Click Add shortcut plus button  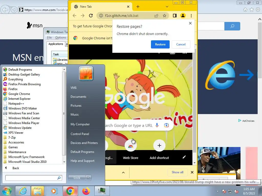coord(159,145)
